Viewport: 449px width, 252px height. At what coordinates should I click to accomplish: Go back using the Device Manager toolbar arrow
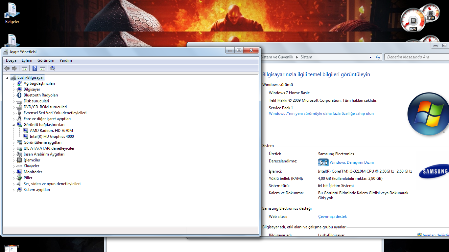coord(7,68)
